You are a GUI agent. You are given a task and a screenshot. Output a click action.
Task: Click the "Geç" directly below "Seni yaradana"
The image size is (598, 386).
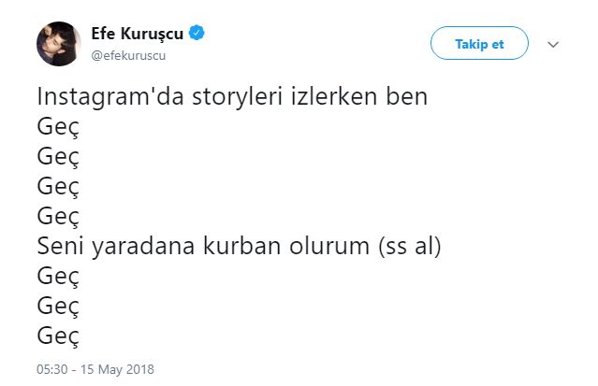58,277
